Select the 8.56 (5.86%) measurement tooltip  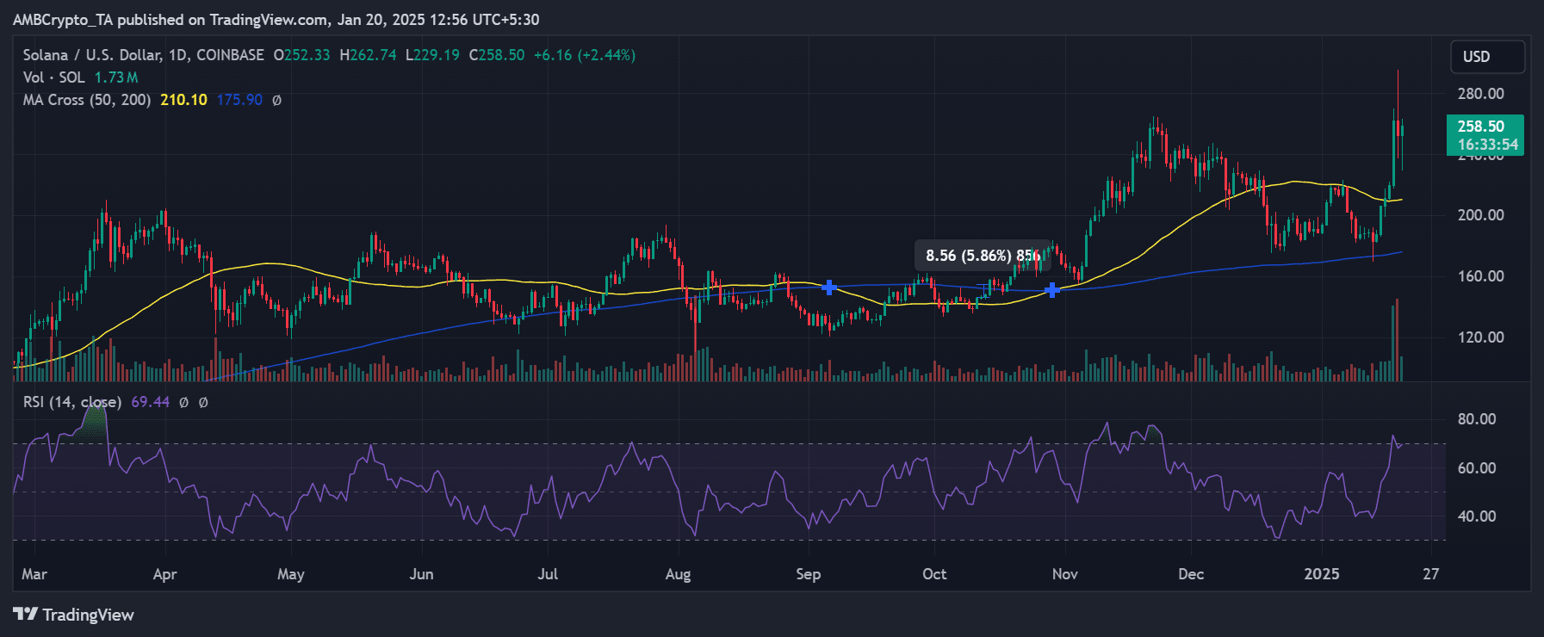click(x=982, y=256)
